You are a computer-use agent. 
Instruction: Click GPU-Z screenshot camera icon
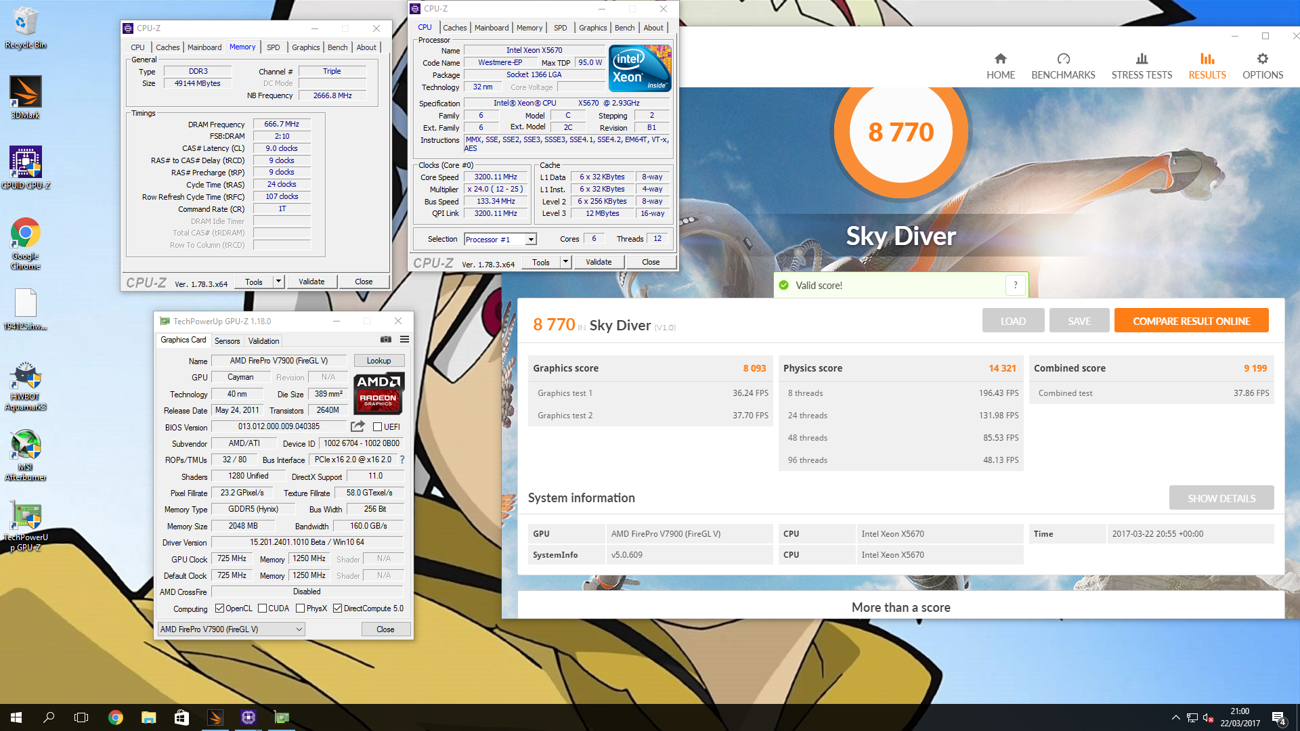[386, 340]
